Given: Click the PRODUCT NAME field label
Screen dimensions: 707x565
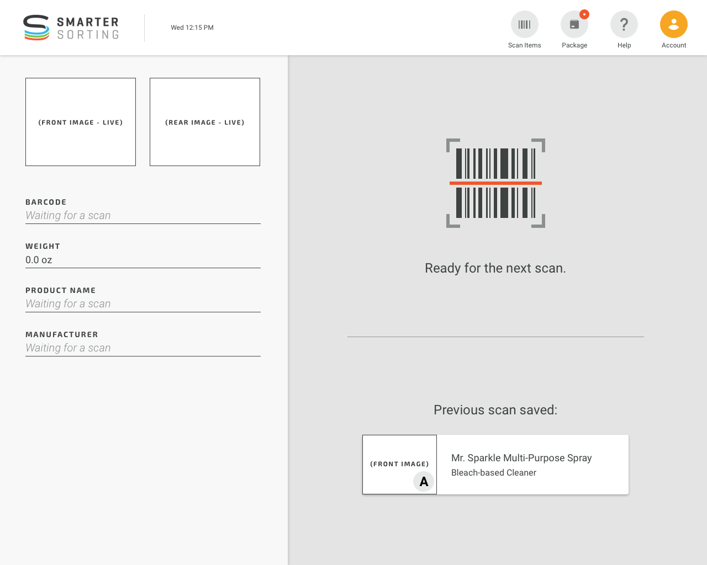Looking at the screenshot, I should (61, 290).
